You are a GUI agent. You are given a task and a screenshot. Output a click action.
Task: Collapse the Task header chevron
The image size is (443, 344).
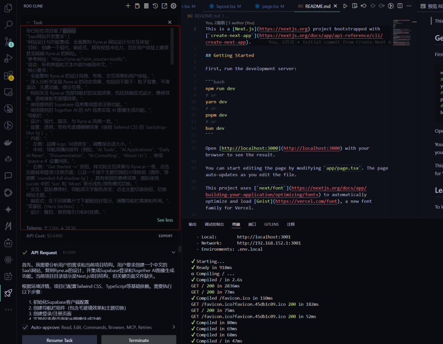click(28, 22)
